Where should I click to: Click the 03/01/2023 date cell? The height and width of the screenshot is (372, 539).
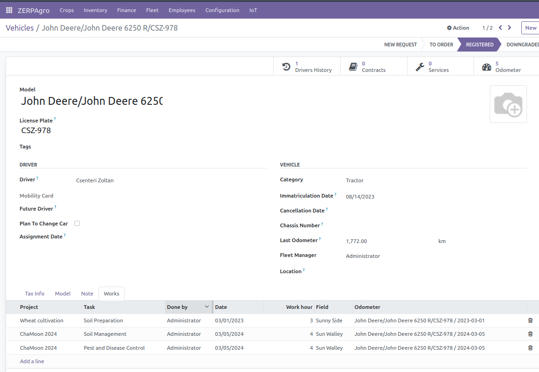(229, 321)
